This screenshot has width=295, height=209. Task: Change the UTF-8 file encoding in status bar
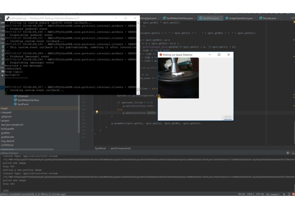tap(260, 194)
